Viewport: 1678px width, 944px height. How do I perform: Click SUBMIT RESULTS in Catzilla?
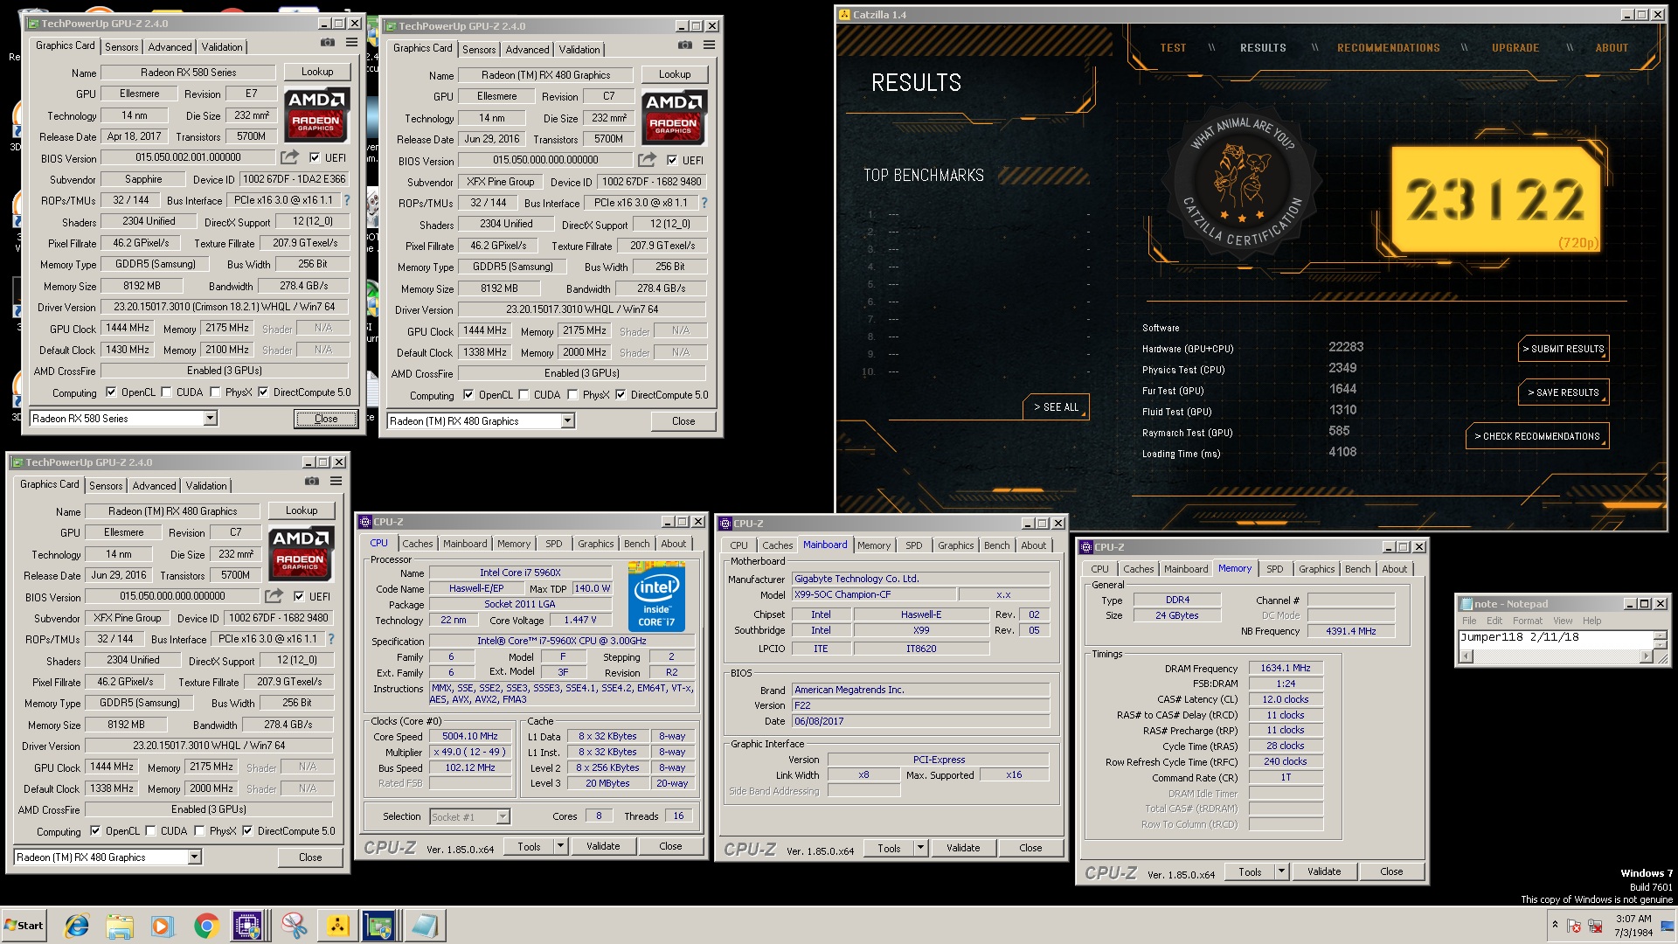[1563, 349]
